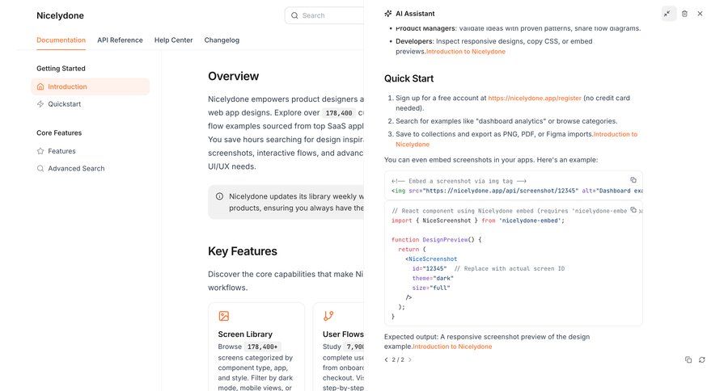The height and width of the screenshot is (391, 728).
Task: Click the Overview heading
Action: tap(234, 77)
